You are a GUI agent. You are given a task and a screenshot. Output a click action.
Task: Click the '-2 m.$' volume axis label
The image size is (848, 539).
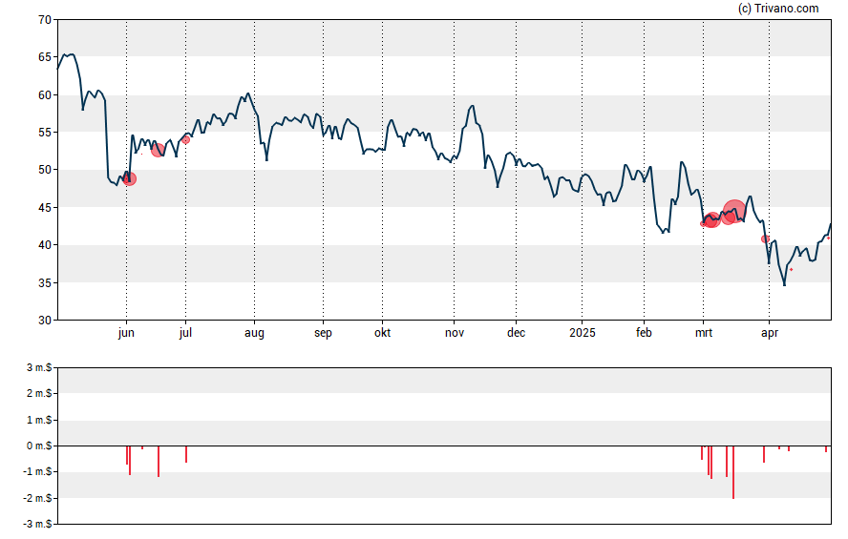37,499
